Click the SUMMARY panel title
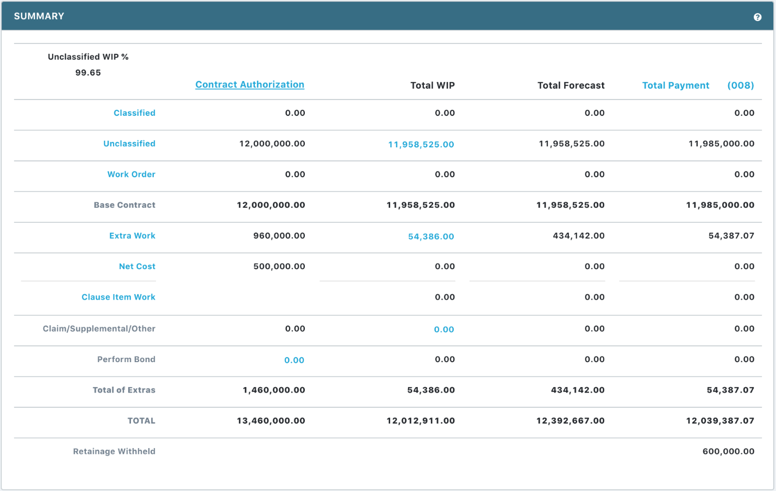Viewport: 776px width, 491px height. pyautogui.click(x=39, y=16)
